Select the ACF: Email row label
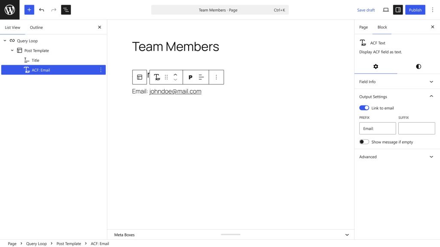 click(41, 70)
